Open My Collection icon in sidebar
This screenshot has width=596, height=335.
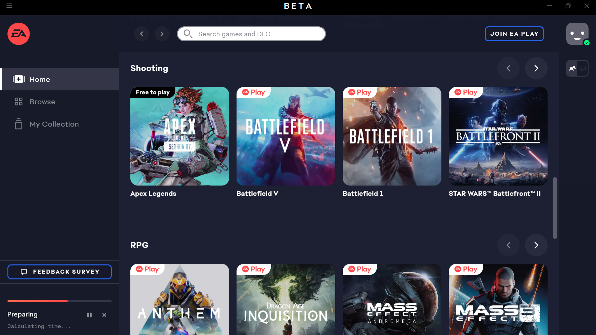18,124
